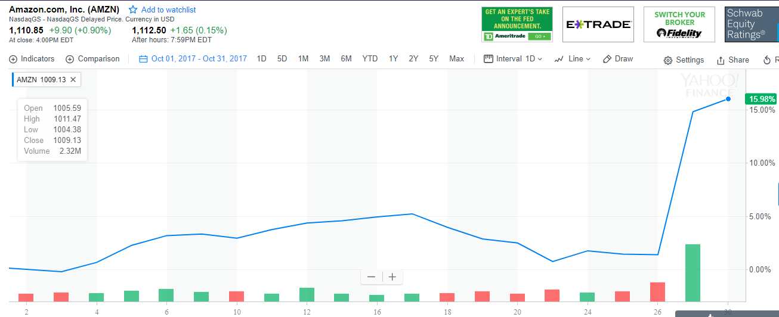Click the 26 x-axis date label
This screenshot has height=317, width=779.
point(658,312)
